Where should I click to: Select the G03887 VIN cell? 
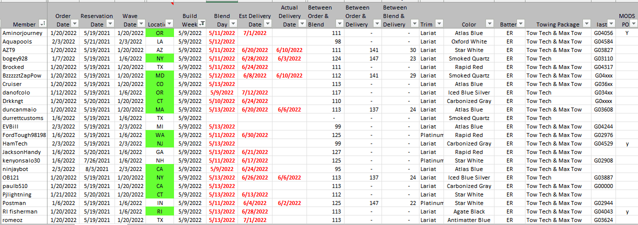click(603, 177)
